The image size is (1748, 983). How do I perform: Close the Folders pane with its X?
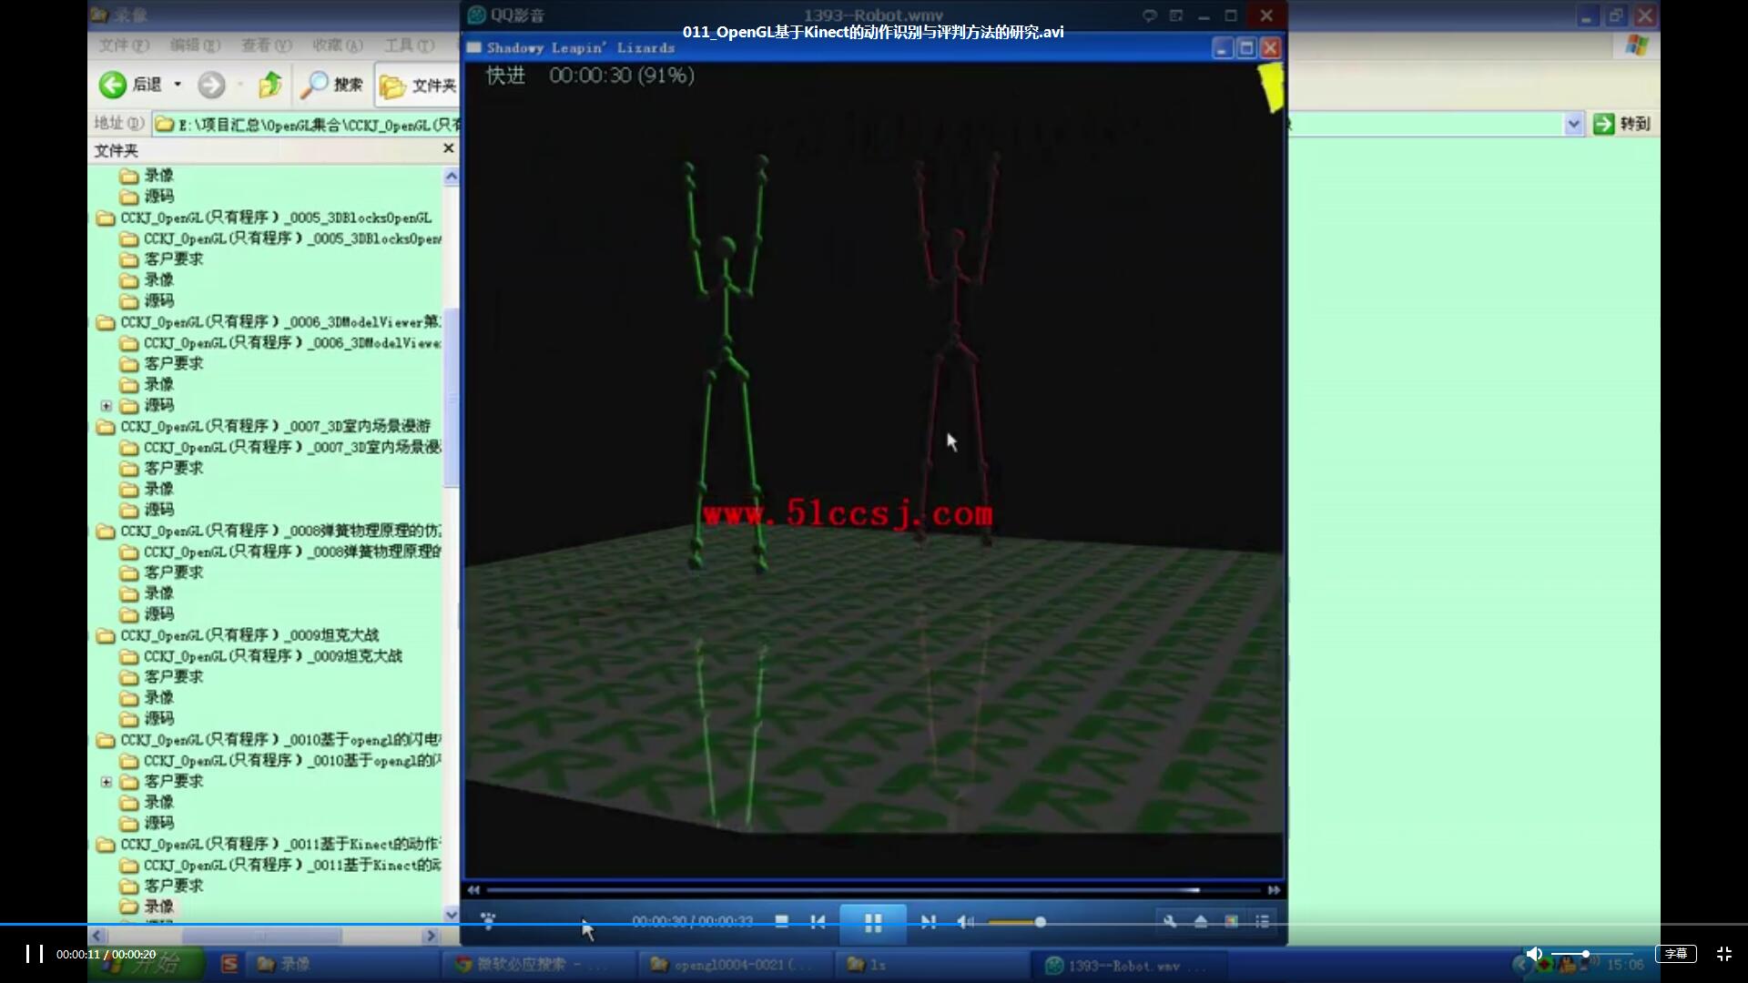pos(448,148)
